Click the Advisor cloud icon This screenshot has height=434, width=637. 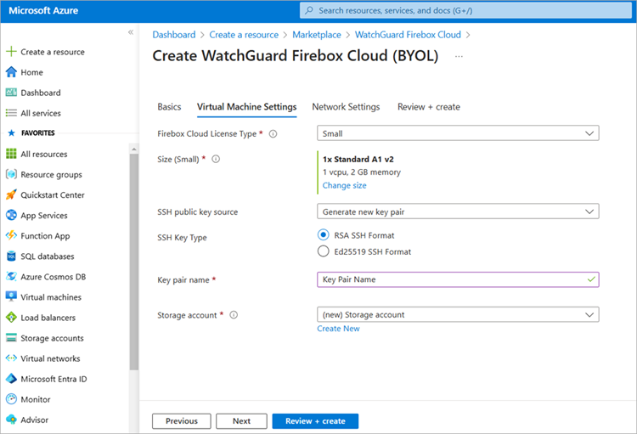coord(11,420)
